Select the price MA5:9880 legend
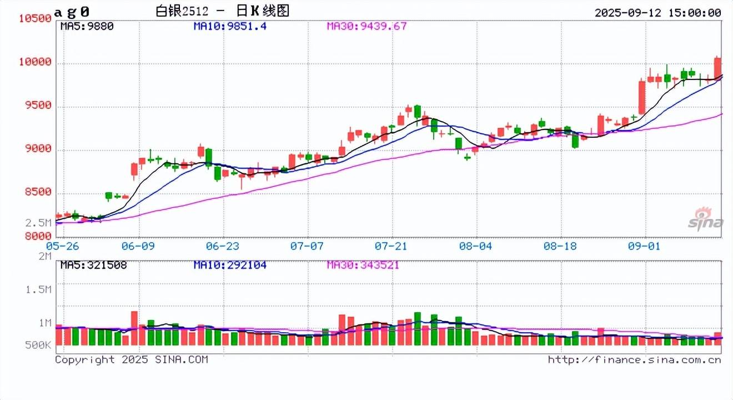 [x=87, y=26]
